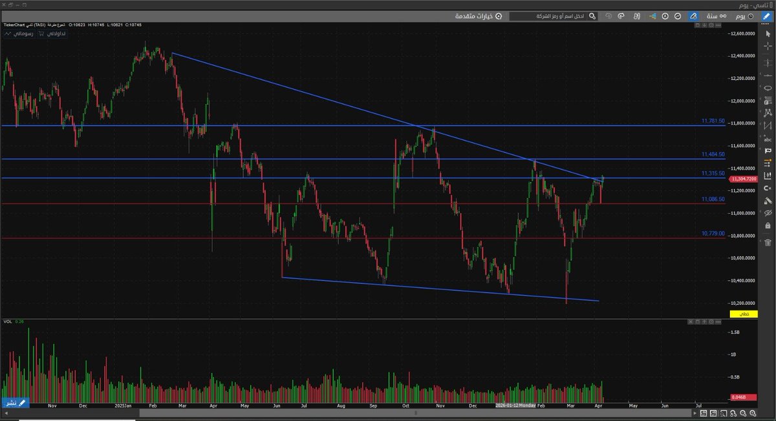
Task: Click the 2026-01-12 Monday date marker
Action: tap(515, 406)
